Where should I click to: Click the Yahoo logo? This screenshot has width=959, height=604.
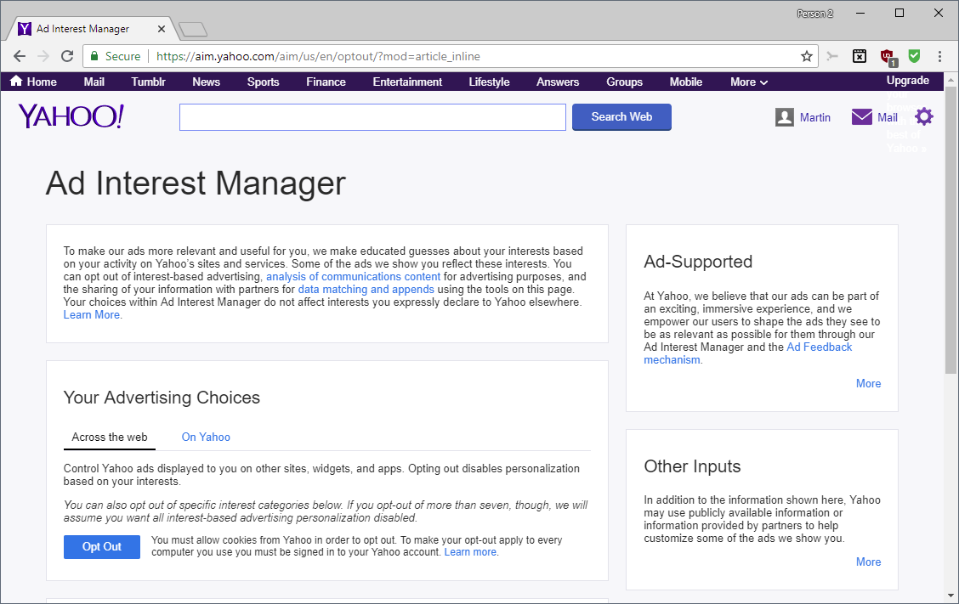click(x=71, y=116)
